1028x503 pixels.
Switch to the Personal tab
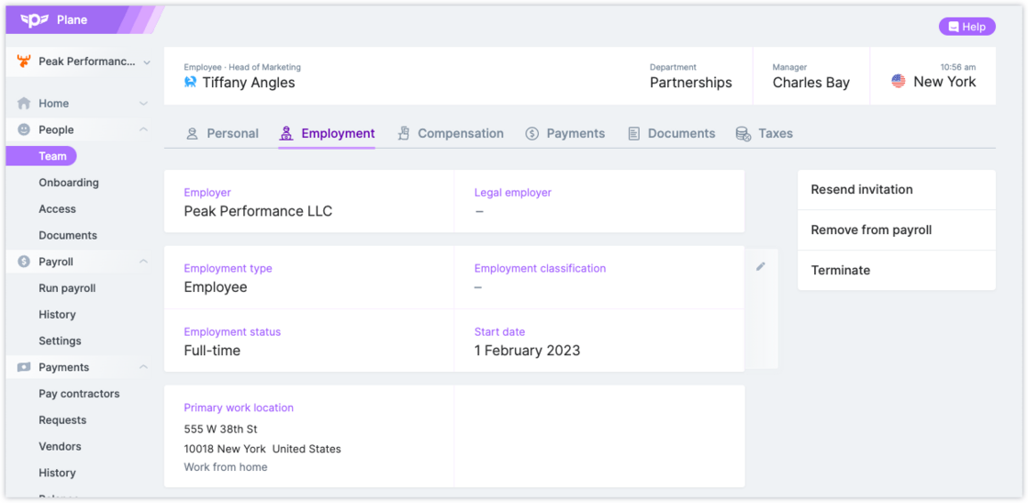pyautogui.click(x=222, y=134)
